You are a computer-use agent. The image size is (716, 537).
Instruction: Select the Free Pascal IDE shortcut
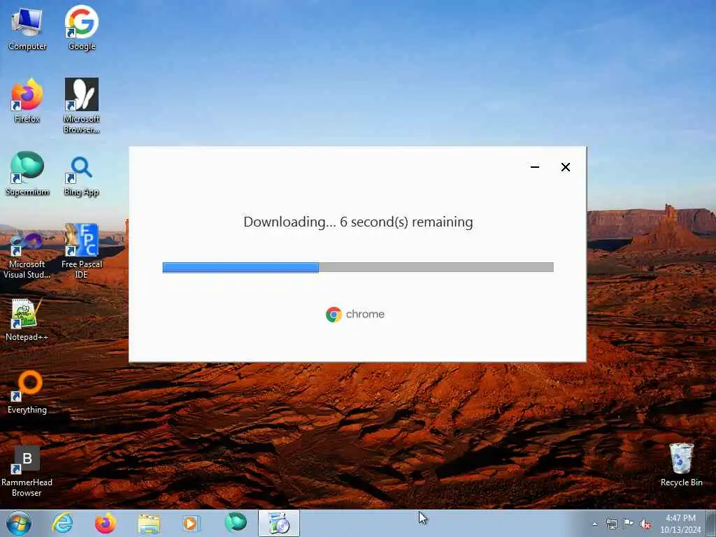coord(82,251)
